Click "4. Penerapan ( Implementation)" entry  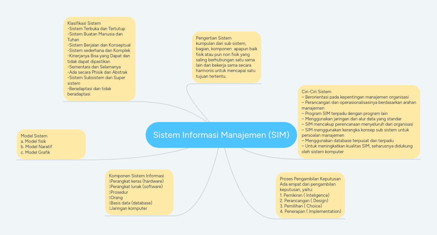click(x=310, y=211)
